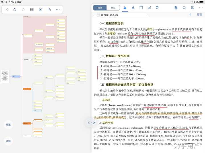Tap the chapter document icon
205x153 pixels.
click(x=98, y=15)
